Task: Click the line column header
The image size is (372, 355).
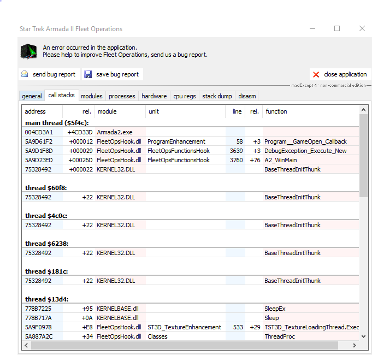Action: pyautogui.click(x=235, y=111)
